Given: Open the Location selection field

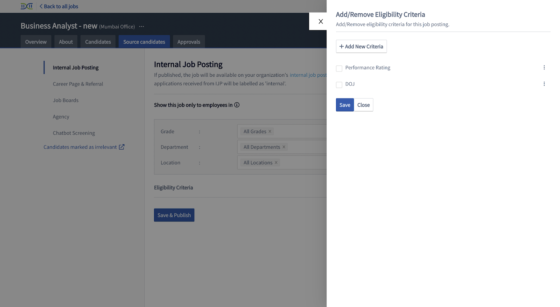Looking at the screenshot, I should click(x=282, y=163).
